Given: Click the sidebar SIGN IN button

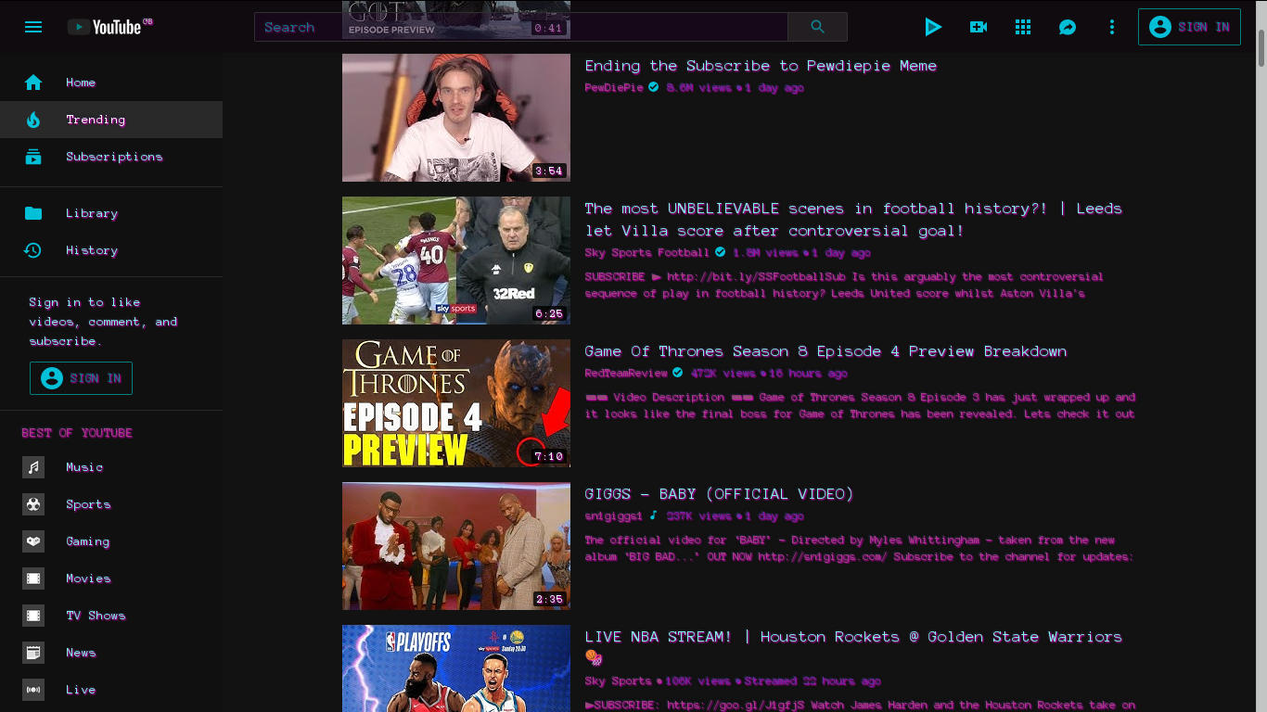Looking at the screenshot, I should (x=81, y=378).
